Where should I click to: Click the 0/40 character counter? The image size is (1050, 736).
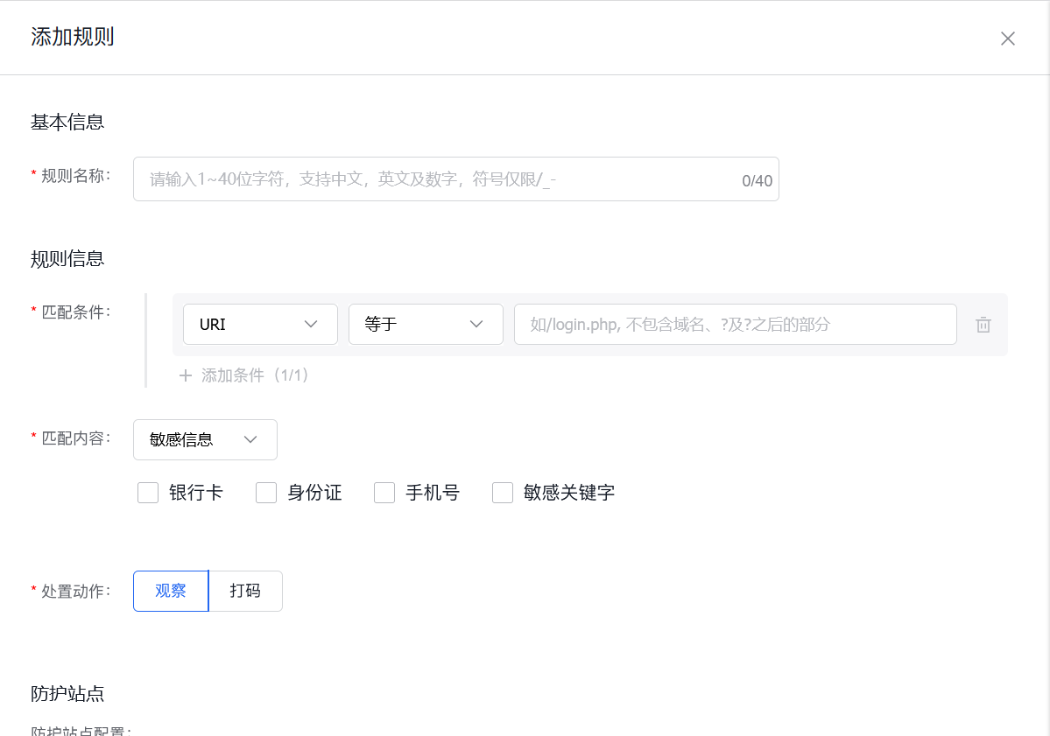[x=755, y=179]
